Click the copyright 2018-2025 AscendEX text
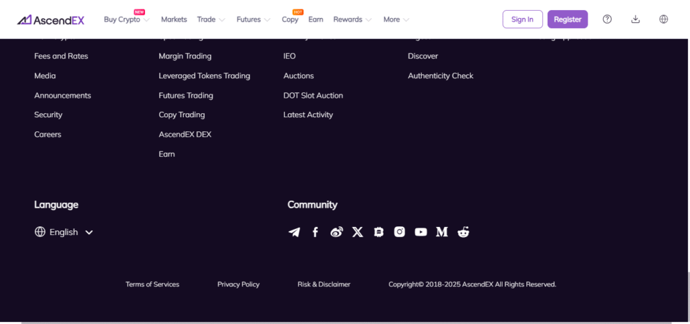This screenshot has height=324, width=690. (x=472, y=284)
